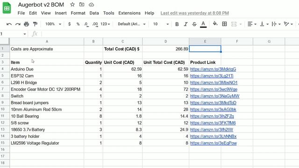This screenshot has width=299, height=168.
Task: Select the 'Costs are Approximate' cell
Action: [47, 49]
